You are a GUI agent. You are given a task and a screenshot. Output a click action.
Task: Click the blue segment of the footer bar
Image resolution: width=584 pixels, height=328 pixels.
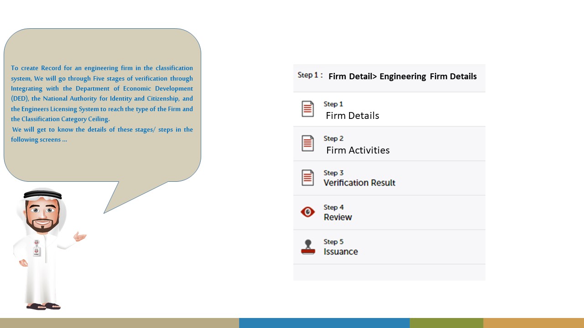tap(324, 323)
